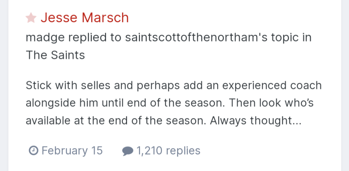Click the February 15 timestamp

pos(72,150)
